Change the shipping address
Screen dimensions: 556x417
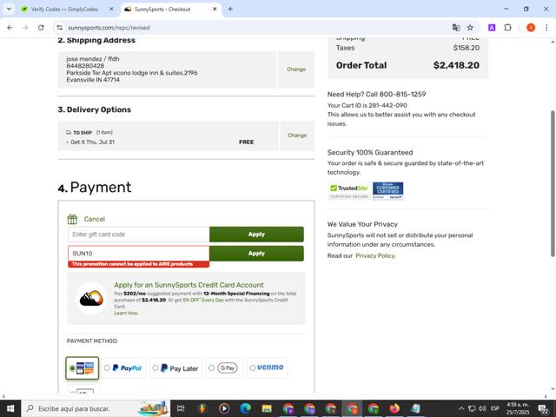coord(296,69)
